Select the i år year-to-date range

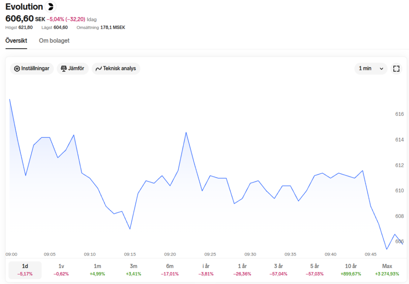tap(206, 270)
